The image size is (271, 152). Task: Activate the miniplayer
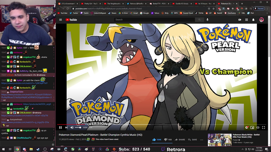(x=252, y=128)
